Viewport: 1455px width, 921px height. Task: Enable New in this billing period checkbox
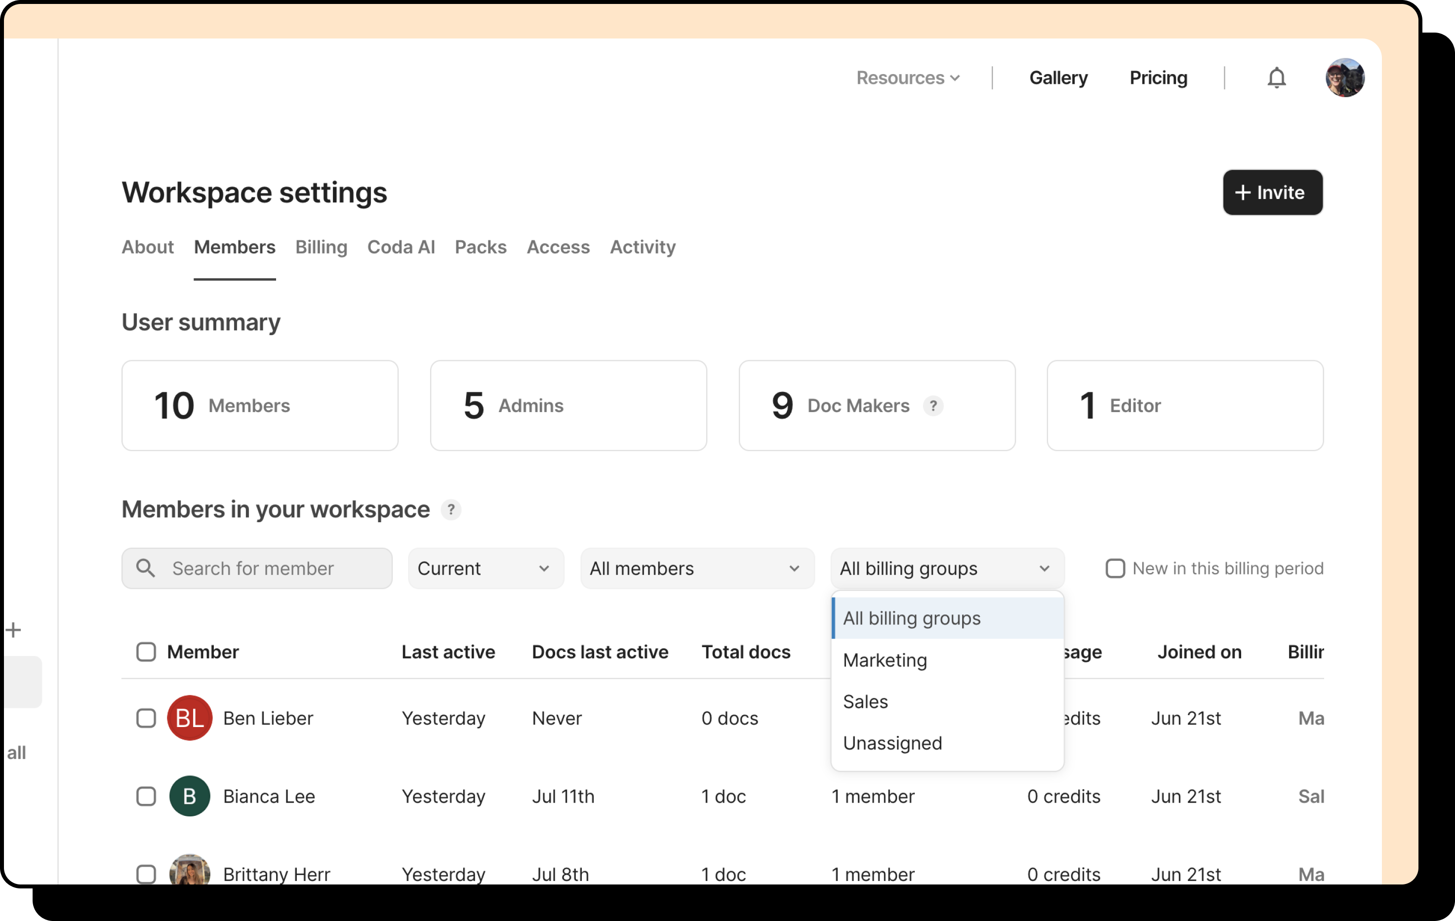pyautogui.click(x=1115, y=568)
